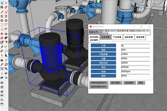The height and width of the screenshot is (111, 167).
Task: Activate the Move tool
Action: click(x=2, y=34)
